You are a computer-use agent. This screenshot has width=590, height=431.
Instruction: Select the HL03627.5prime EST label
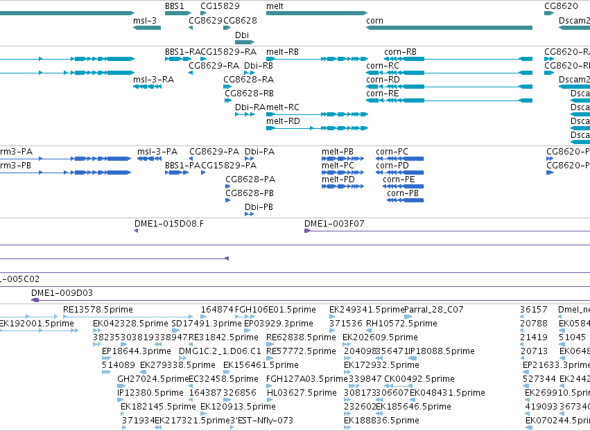click(x=302, y=394)
